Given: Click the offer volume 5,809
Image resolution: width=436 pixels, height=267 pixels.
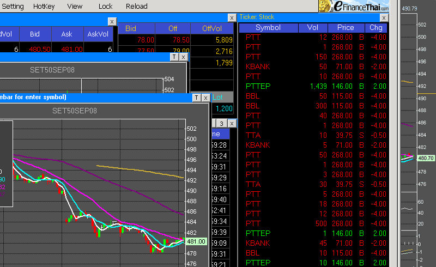Looking at the screenshot, I should click(x=224, y=40).
